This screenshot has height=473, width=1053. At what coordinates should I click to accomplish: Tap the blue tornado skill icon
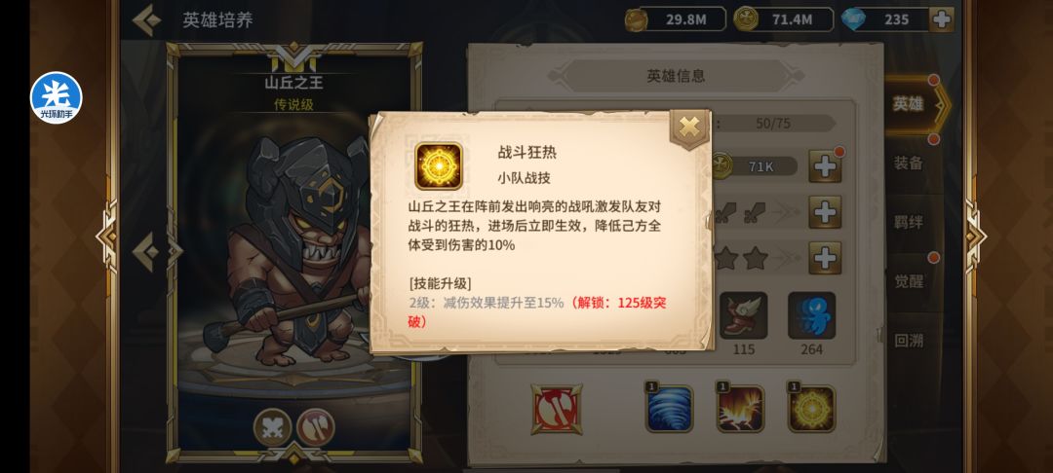pos(669,409)
